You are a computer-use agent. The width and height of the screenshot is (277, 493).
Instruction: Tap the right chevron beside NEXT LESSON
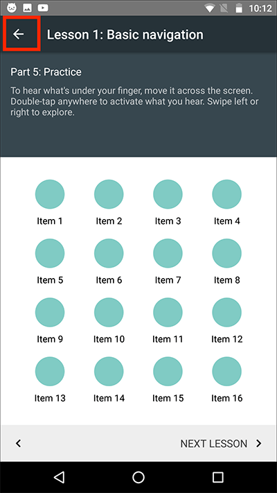[x=259, y=443]
